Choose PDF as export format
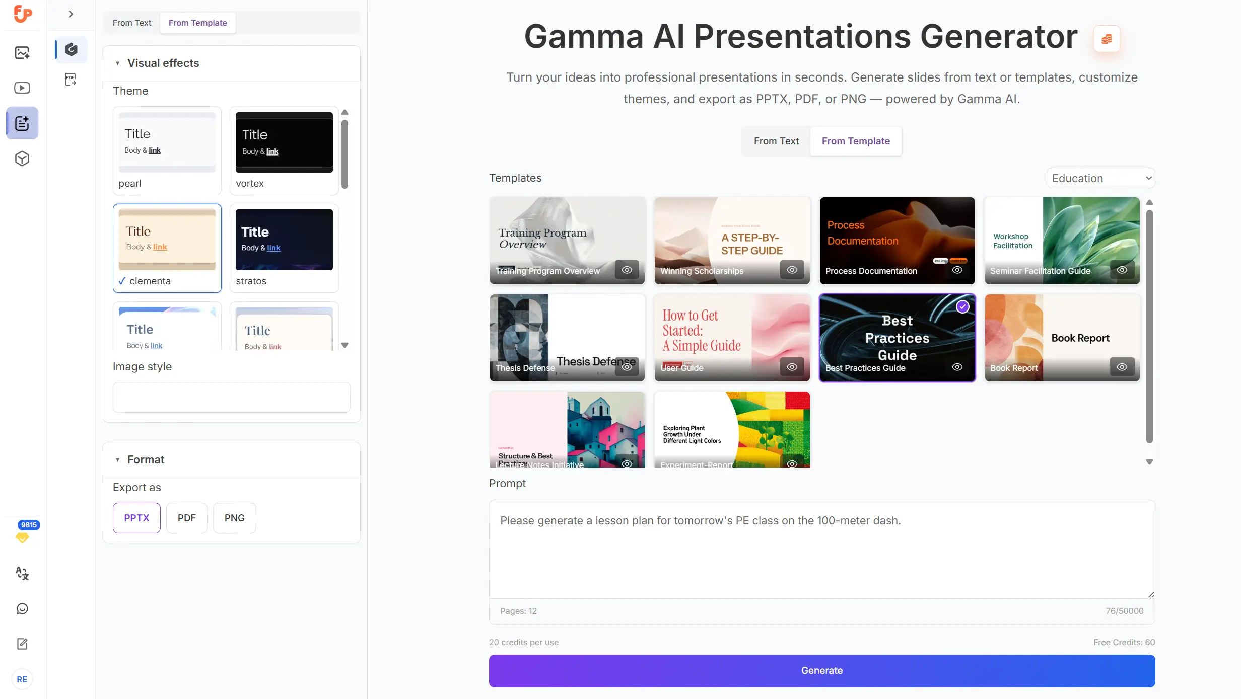This screenshot has width=1241, height=699. [x=186, y=518]
